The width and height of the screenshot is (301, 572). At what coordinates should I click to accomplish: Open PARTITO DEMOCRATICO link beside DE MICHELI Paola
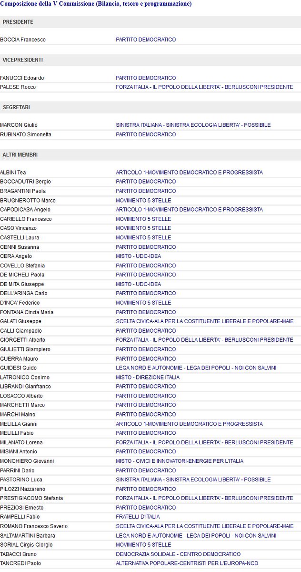click(146, 275)
